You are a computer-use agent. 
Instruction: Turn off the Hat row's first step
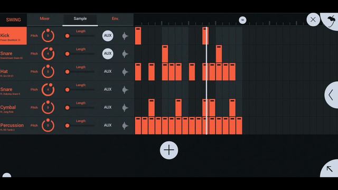(x=138, y=72)
